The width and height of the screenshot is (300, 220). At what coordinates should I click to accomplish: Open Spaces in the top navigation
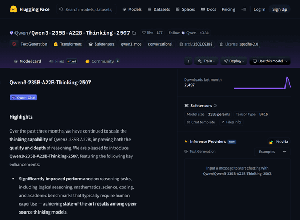[x=185, y=9]
